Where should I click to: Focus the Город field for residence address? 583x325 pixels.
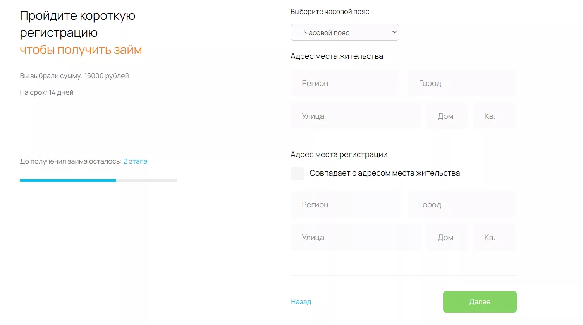(461, 83)
